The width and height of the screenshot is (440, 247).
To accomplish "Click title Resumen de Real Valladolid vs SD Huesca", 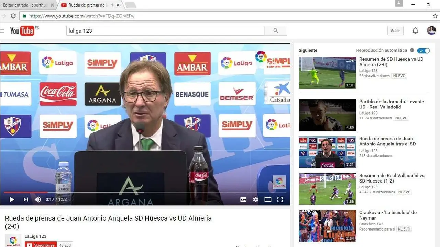I will [392, 178].
